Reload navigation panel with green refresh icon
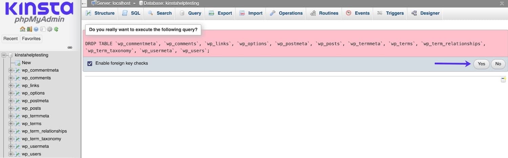Screen dimensions: 508x158 (56, 29)
